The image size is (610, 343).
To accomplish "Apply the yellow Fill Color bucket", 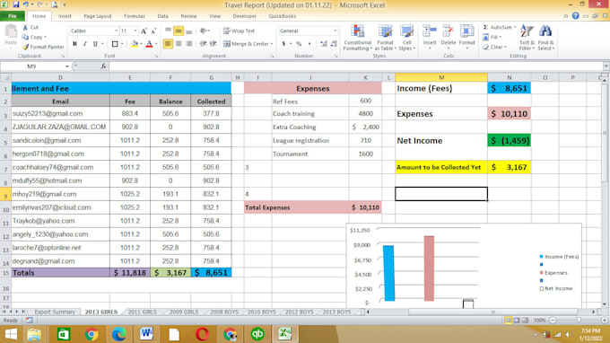I will [135, 44].
